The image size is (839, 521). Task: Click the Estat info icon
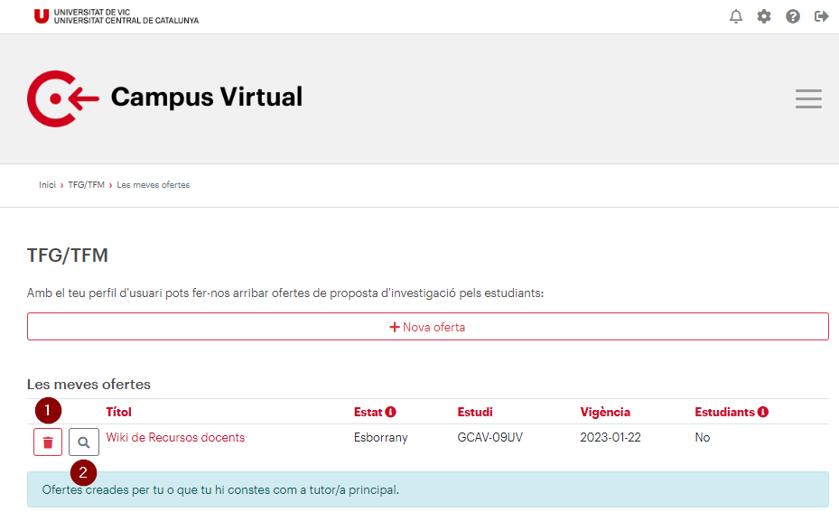391,412
